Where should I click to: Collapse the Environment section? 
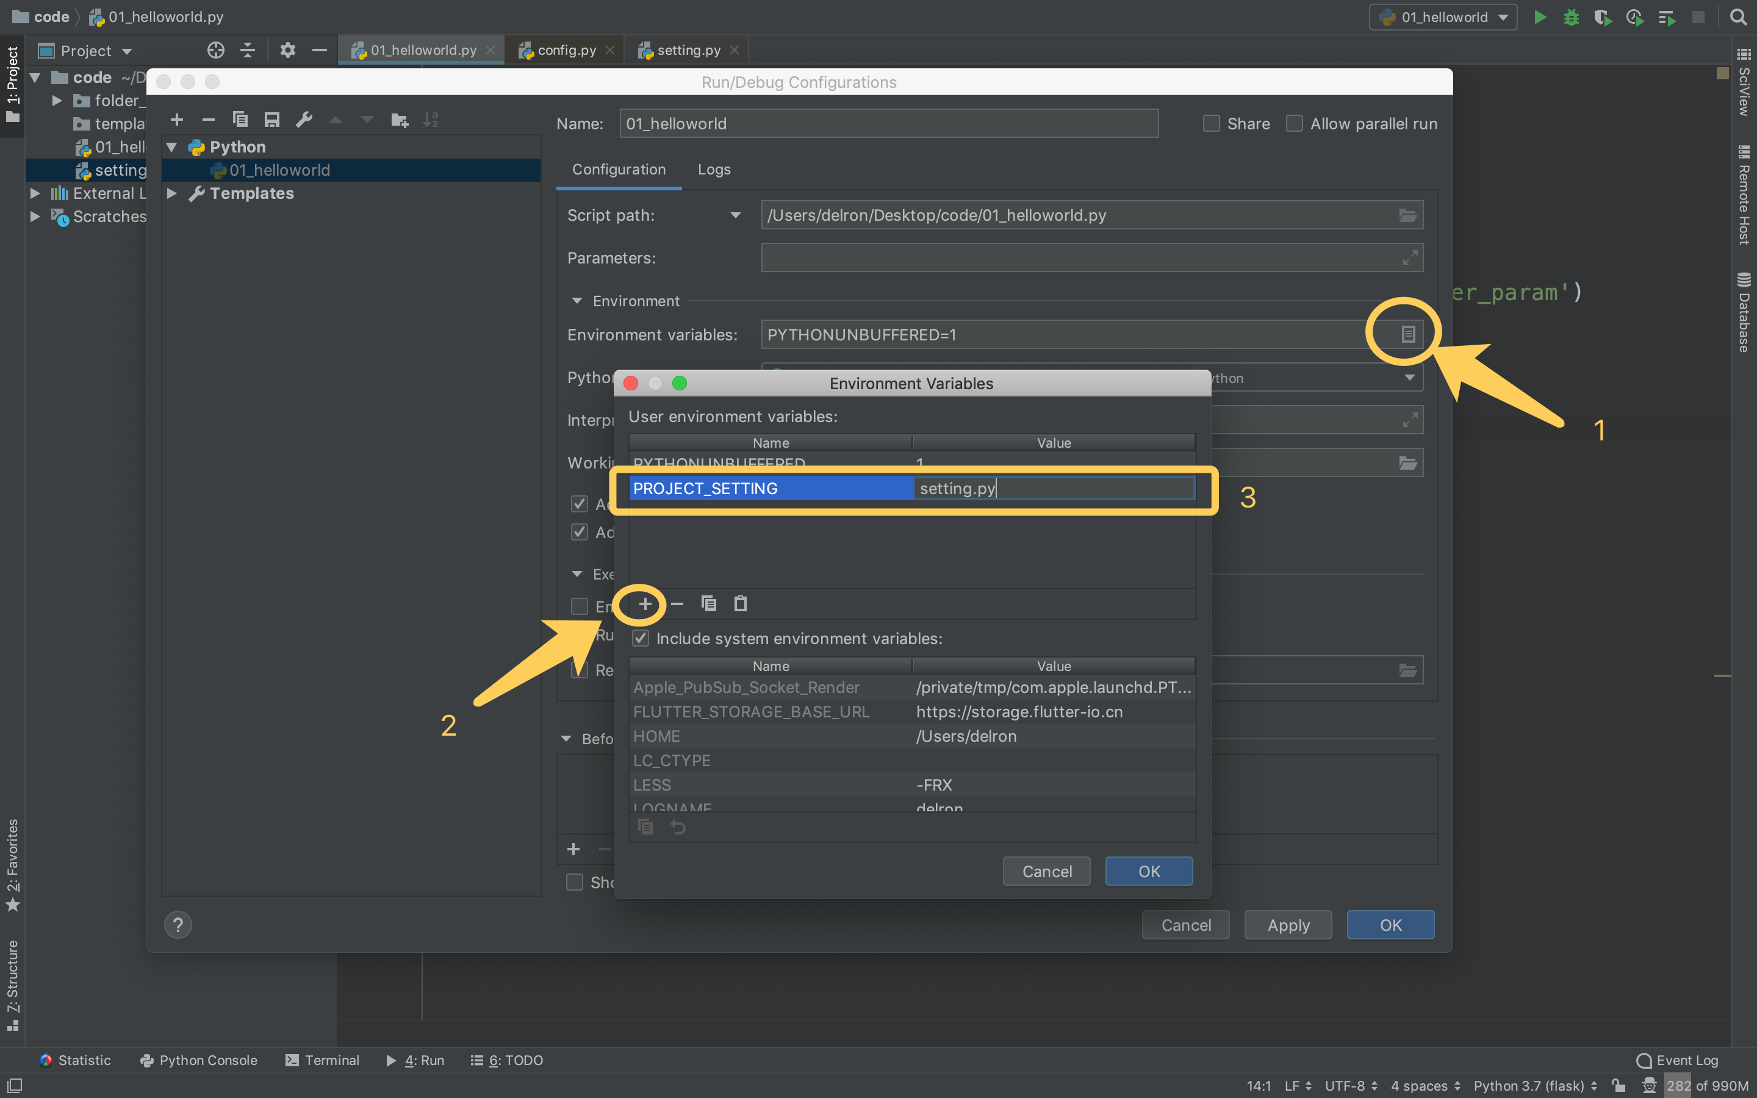577,301
